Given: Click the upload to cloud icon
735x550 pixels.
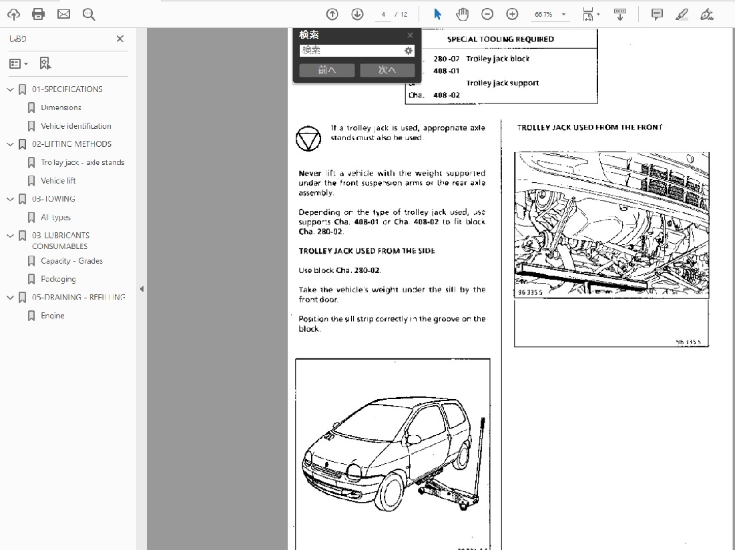Looking at the screenshot, I should point(13,15).
